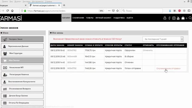Open Farmasi Instagram icon
The image size is (192, 108).
click(x=174, y=18)
